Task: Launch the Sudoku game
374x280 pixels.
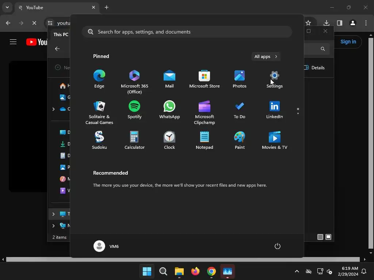Action: point(99,140)
